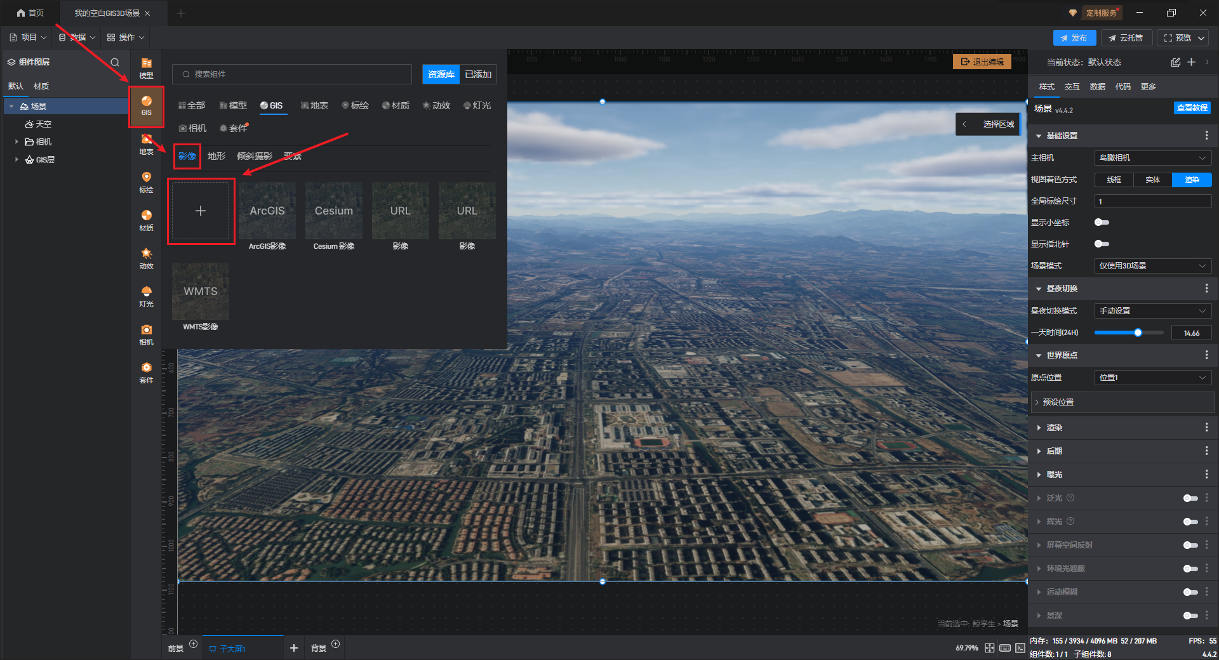Select the WMTS影像 thumbnail
This screenshot has width=1219, height=660.
click(201, 292)
